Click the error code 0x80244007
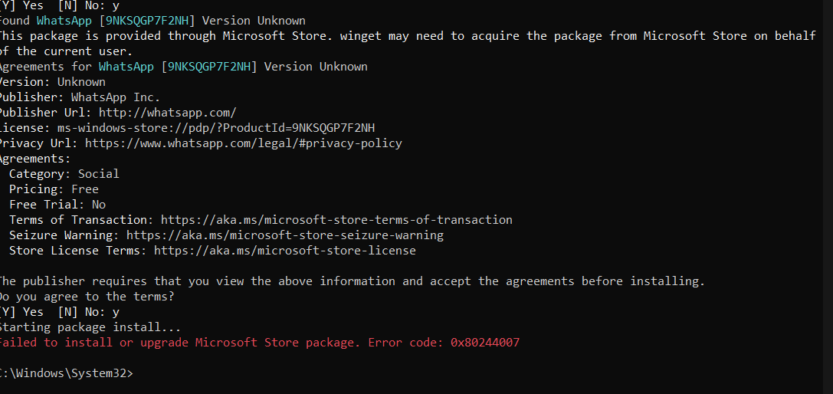833x394 pixels. pyautogui.click(x=481, y=343)
